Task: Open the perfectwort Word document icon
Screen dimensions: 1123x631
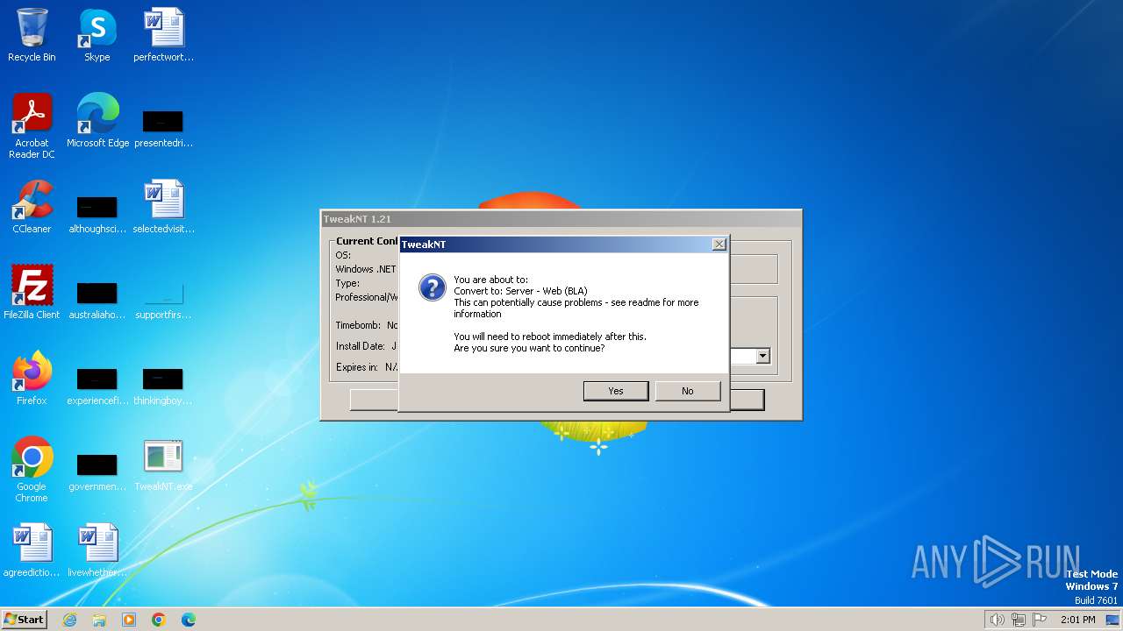Action: tap(163, 35)
